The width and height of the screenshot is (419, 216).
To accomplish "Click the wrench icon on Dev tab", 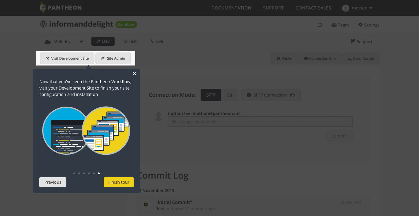I will tap(98, 41).
